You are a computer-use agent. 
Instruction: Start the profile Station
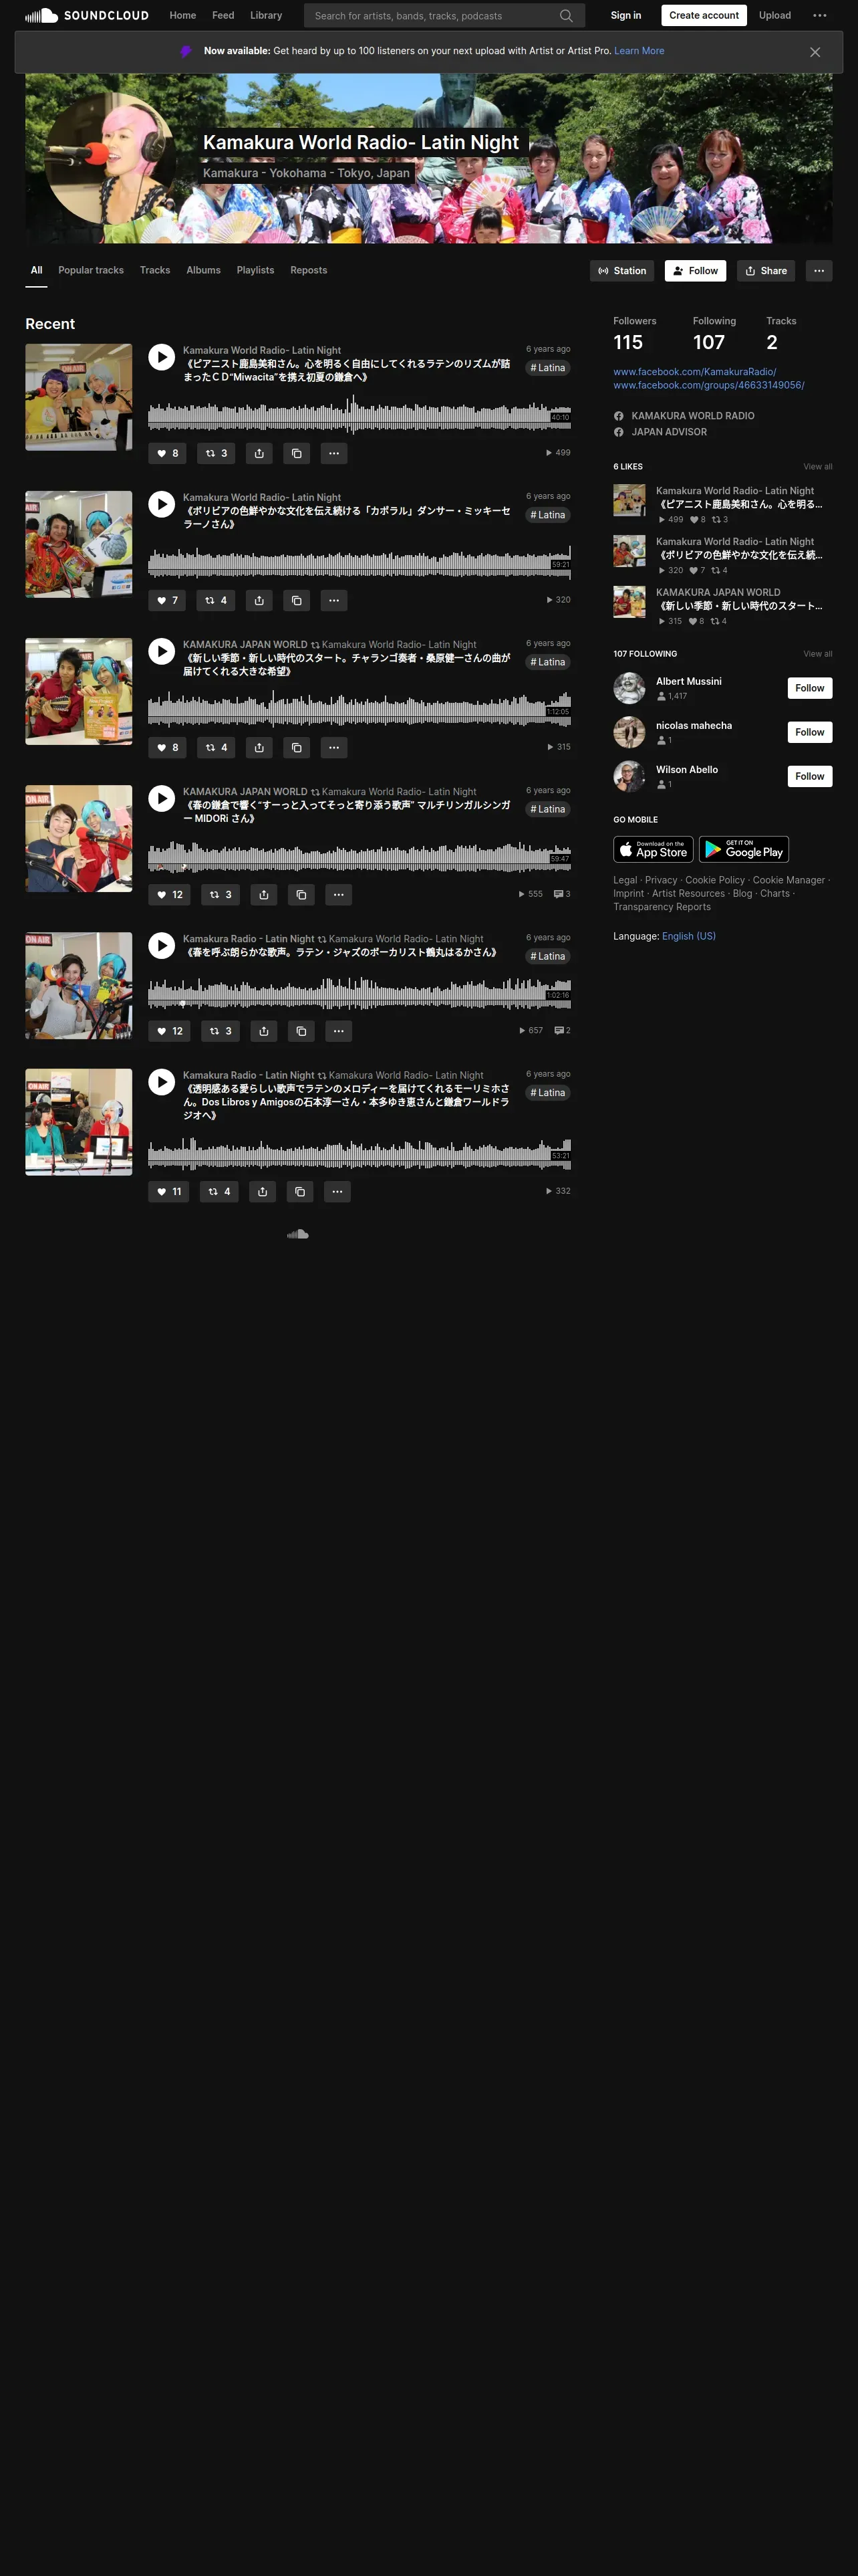point(622,270)
